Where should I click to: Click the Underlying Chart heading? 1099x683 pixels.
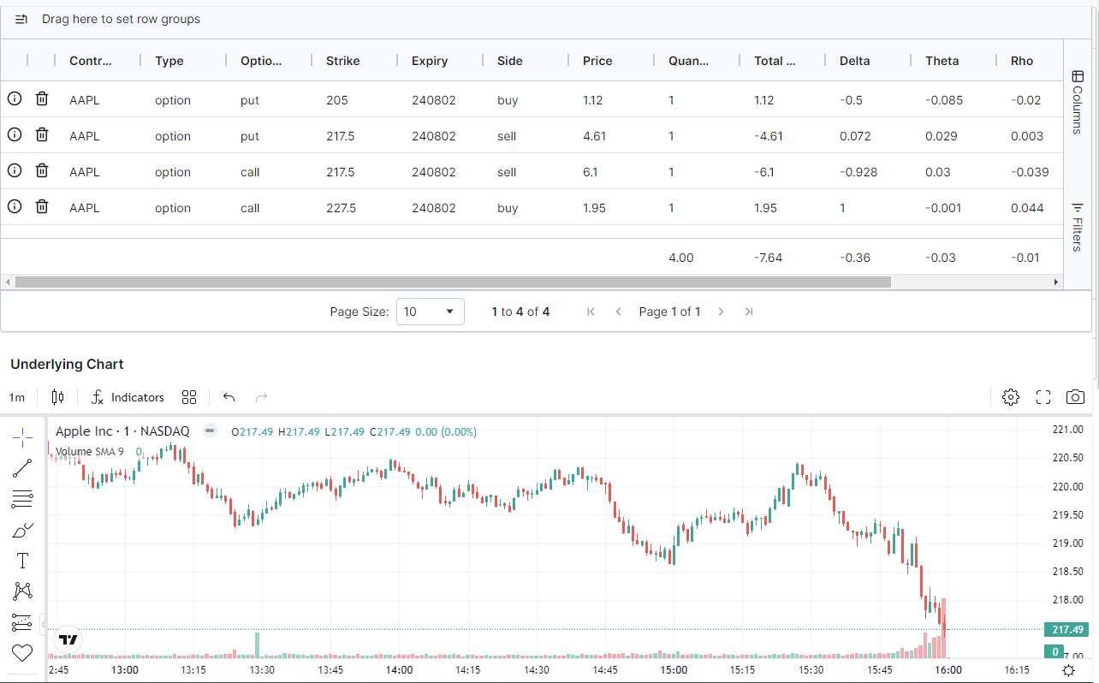(67, 364)
